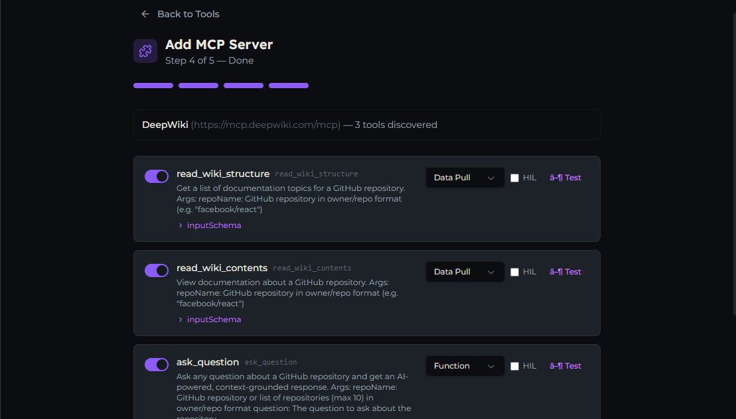Open Data Pull dropdown for read_wiki_structure
This screenshot has height=419, width=736.
[x=465, y=178]
